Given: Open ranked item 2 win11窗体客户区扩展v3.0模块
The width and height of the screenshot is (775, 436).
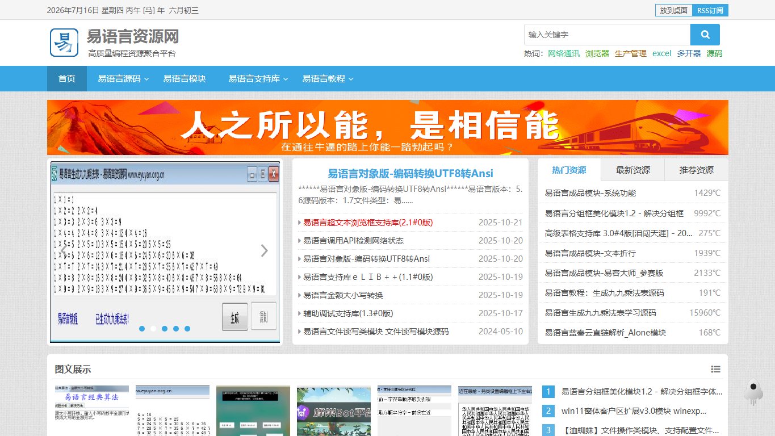Looking at the screenshot, I should point(634,411).
